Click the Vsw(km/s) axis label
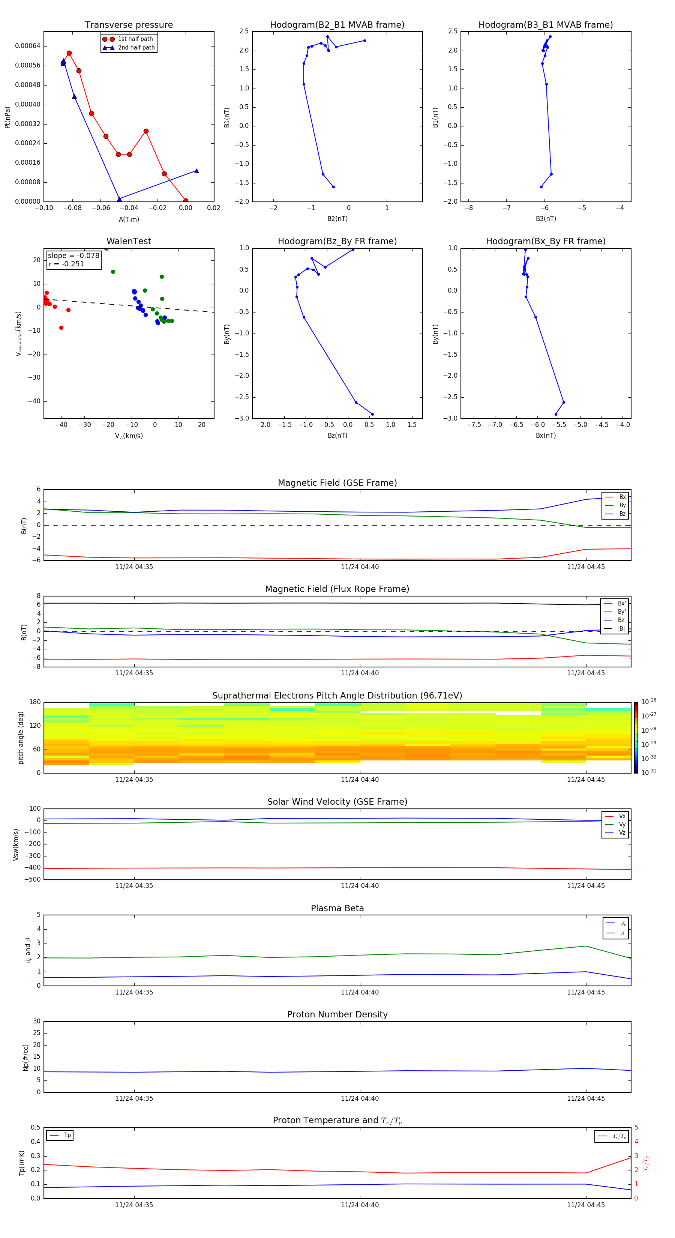675x1238 pixels. point(16,844)
